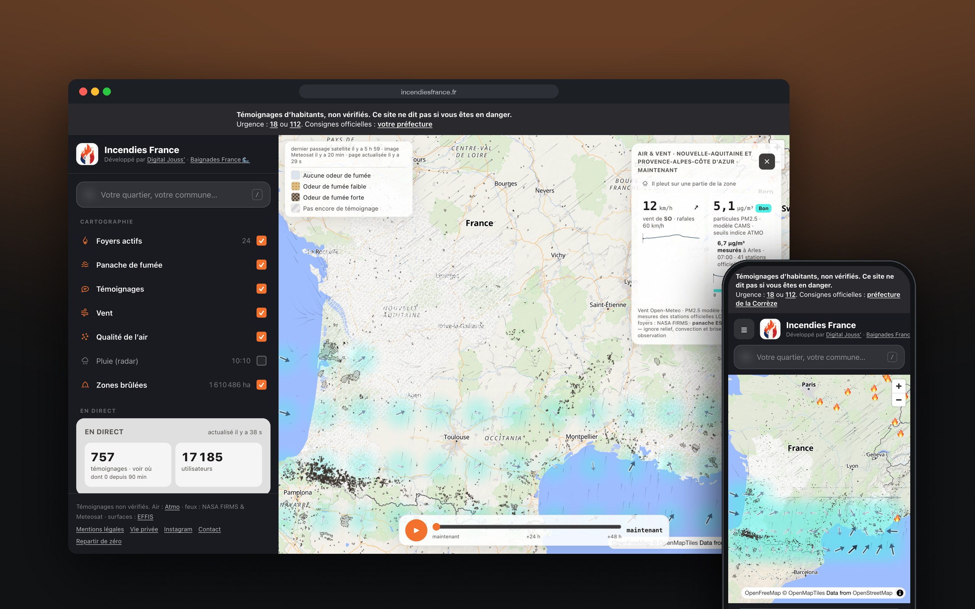Open Mentions légales
The height and width of the screenshot is (609, 975).
[x=100, y=529]
